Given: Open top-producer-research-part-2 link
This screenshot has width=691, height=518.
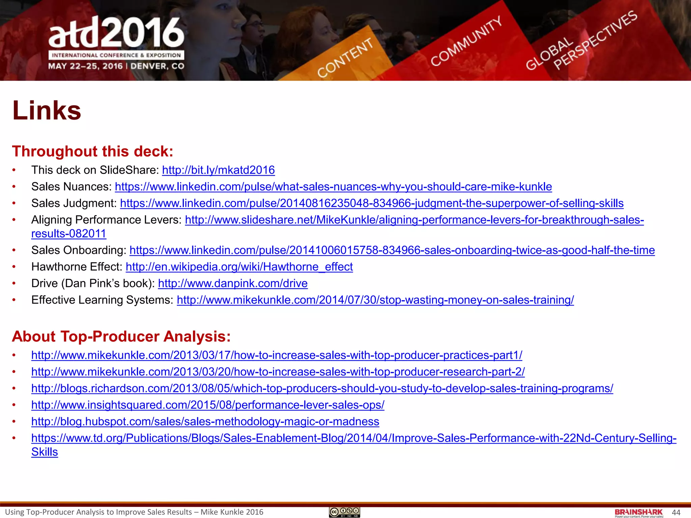Looking at the screenshot, I should tap(278, 372).
